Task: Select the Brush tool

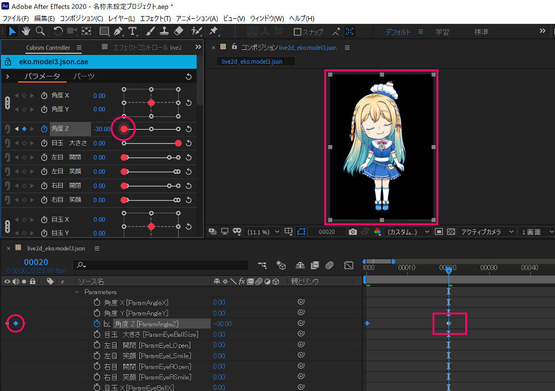Action: pyautogui.click(x=150, y=32)
